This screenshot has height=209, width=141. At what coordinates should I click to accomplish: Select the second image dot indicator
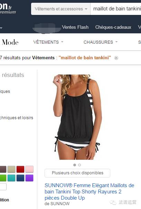(x=79, y=165)
